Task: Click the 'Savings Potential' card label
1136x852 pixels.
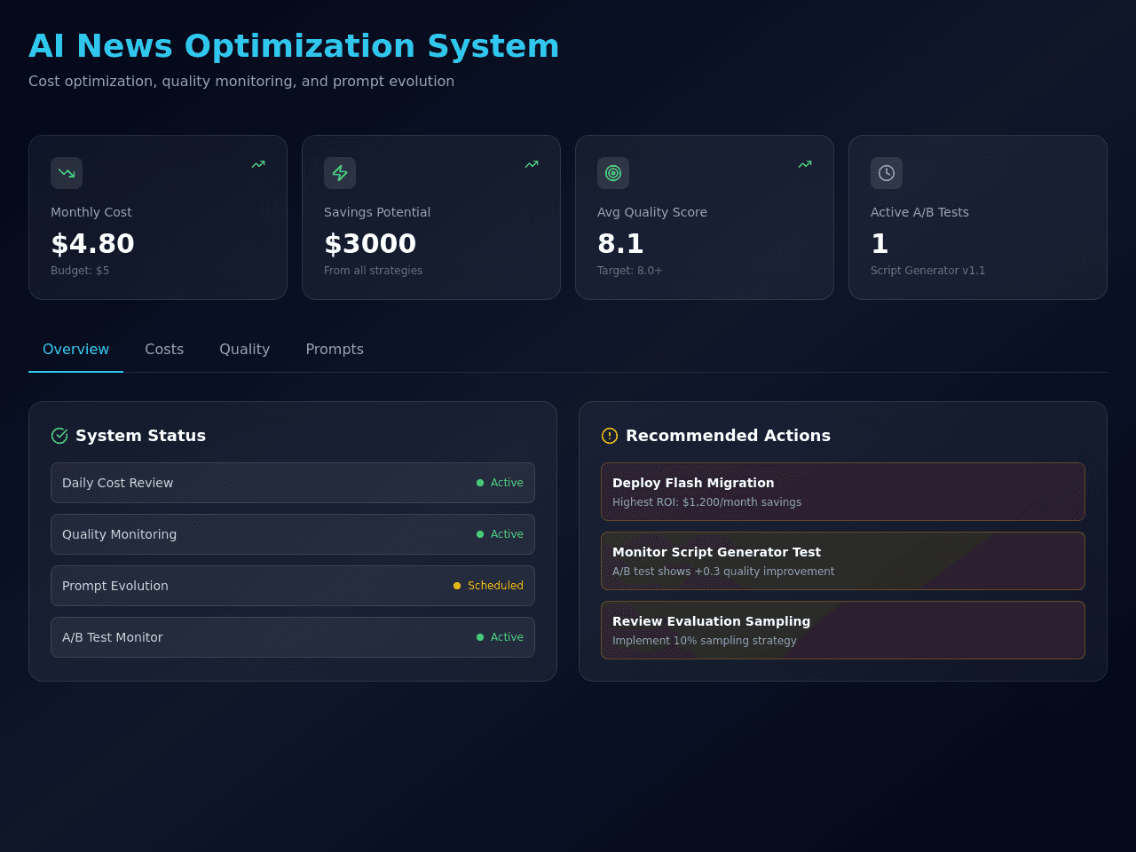Action: pyautogui.click(x=377, y=212)
